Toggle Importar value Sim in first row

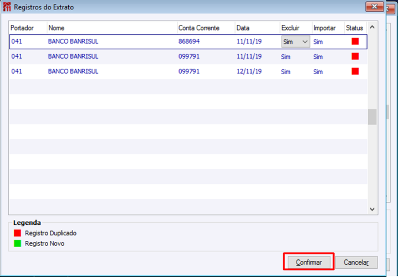coord(318,42)
